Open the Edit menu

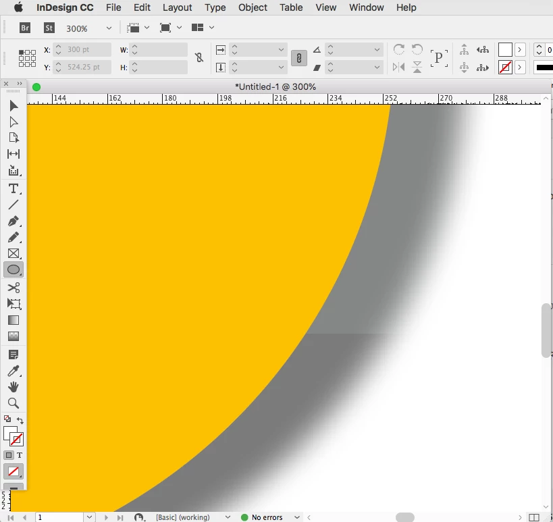pyautogui.click(x=142, y=7)
